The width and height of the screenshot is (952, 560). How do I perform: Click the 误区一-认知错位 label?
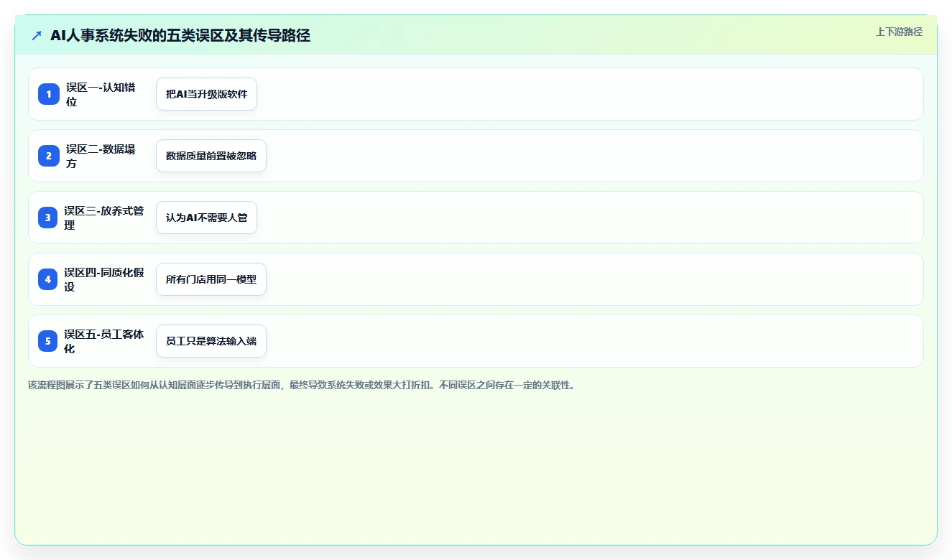[x=101, y=94]
